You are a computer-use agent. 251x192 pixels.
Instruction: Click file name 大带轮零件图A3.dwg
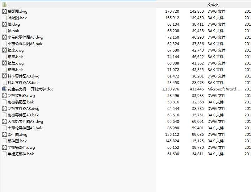click(25, 122)
